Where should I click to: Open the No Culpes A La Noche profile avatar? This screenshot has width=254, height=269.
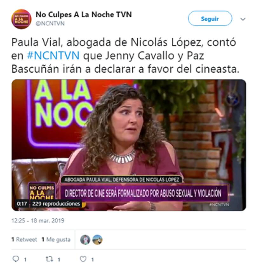(21, 19)
